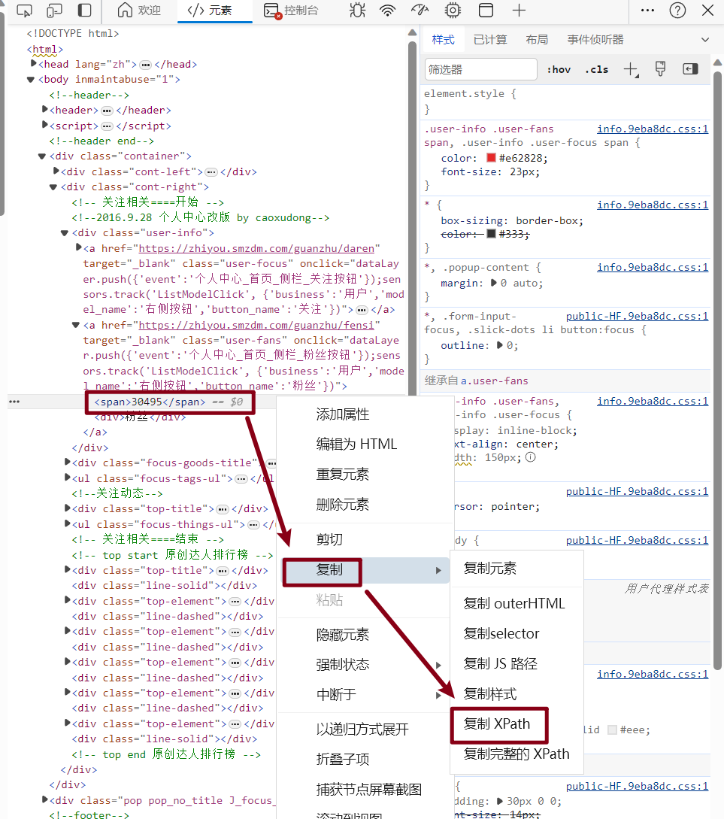The height and width of the screenshot is (819, 724).
Task: Click the network conditions wifi icon
Action: point(388,11)
